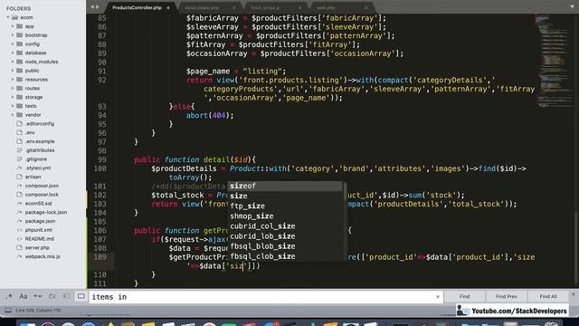Close the front_script.js tab
The width and height of the screenshot is (579, 326).
[299, 8]
